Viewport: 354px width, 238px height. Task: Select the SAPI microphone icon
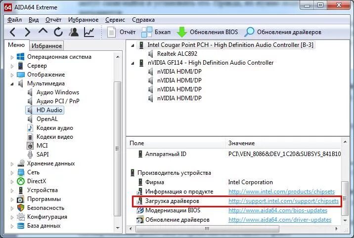pos(30,155)
